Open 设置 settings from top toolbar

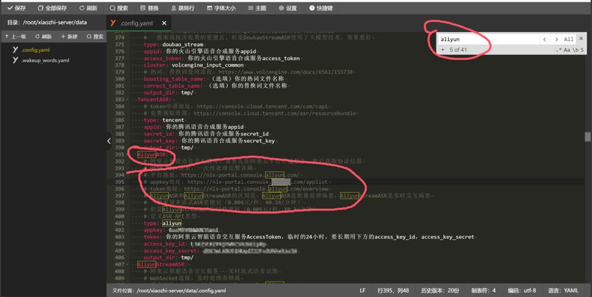click(x=287, y=8)
